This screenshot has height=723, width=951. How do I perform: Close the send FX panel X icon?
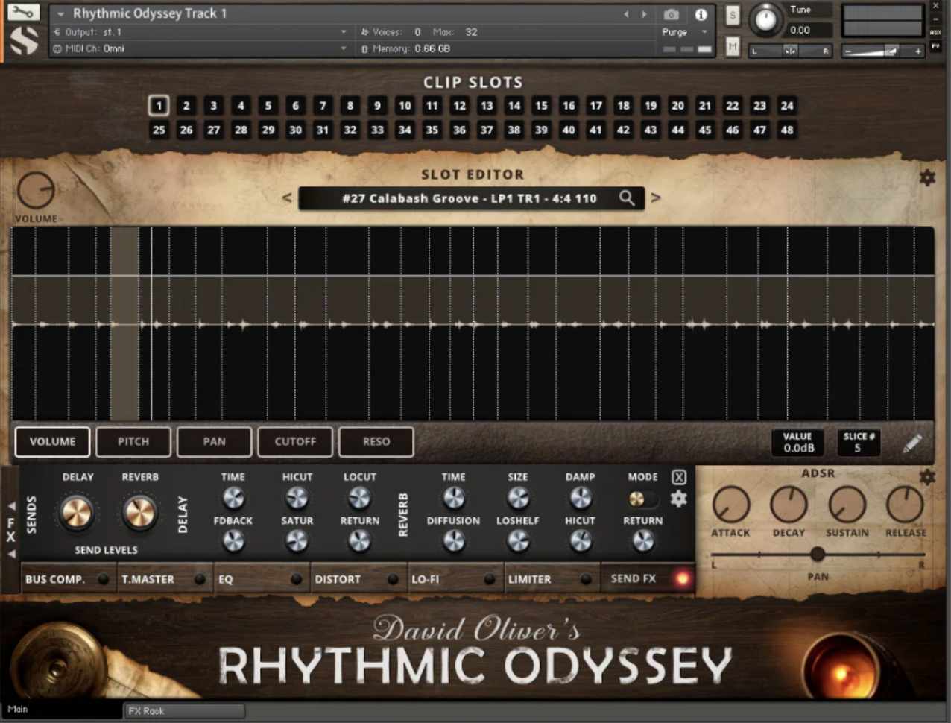tap(678, 477)
